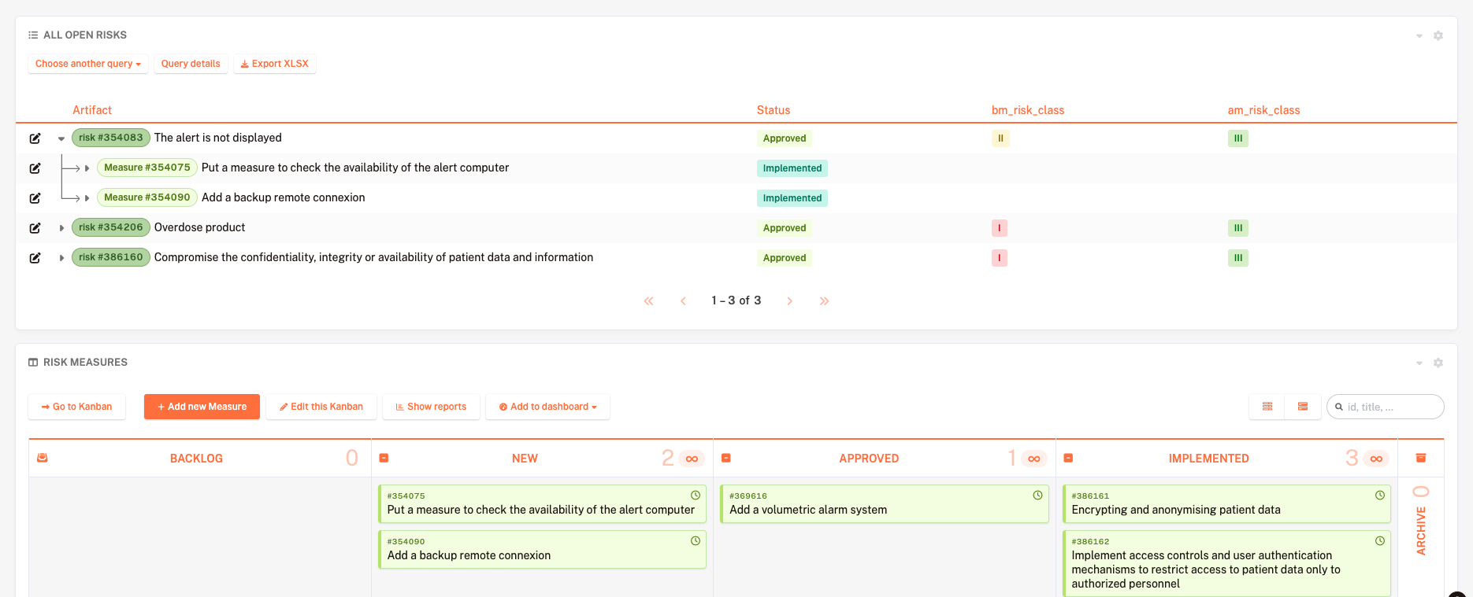1473x597 pixels.
Task: Collapse the APPROVED kanban column
Action: click(x=726, y=458)
